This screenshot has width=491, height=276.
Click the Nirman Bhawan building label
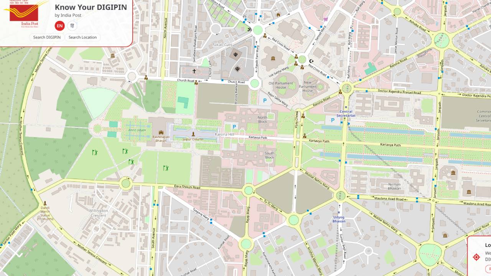coord(394,186)
